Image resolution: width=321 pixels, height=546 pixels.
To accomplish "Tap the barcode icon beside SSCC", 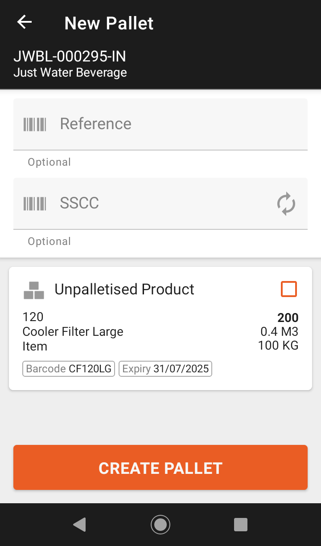I will pos(35,204).
